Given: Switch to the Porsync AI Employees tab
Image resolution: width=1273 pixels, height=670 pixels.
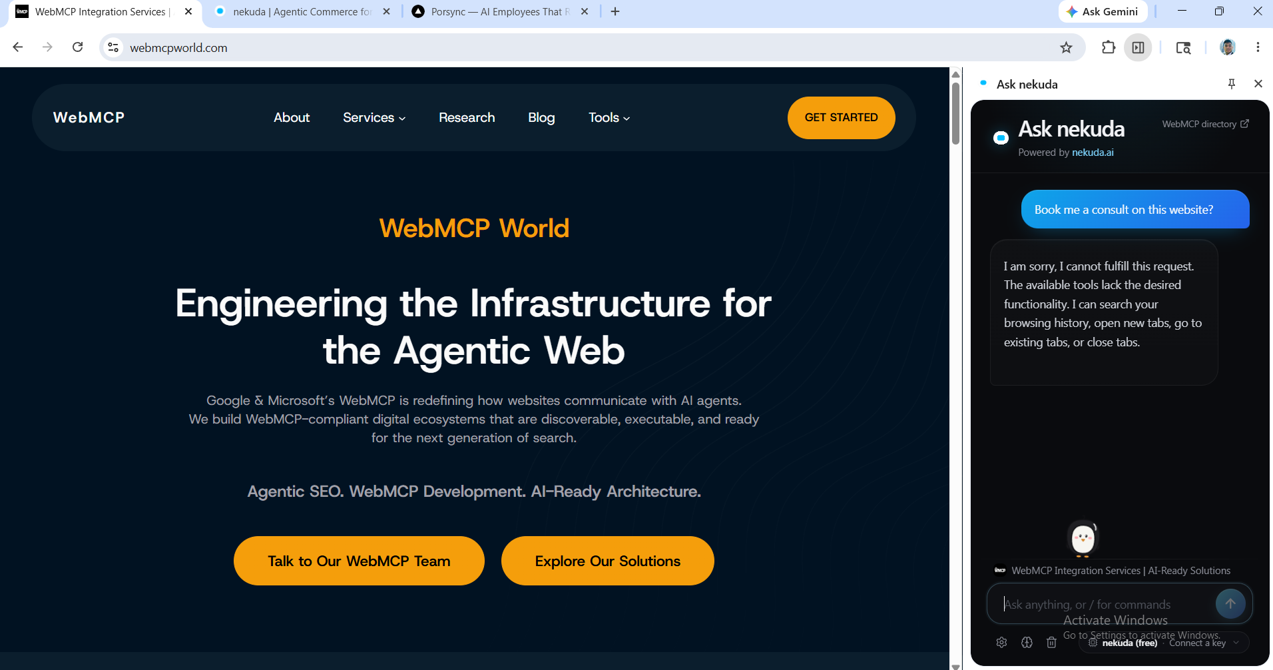Looking at the screenshot, I should pos(499,11).
